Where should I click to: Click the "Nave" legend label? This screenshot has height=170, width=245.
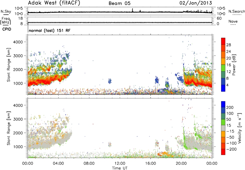(x=233, y=21)
